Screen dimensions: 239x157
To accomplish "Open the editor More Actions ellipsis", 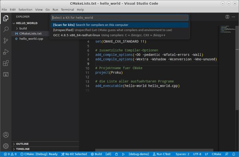I will [x=234, y=17].
